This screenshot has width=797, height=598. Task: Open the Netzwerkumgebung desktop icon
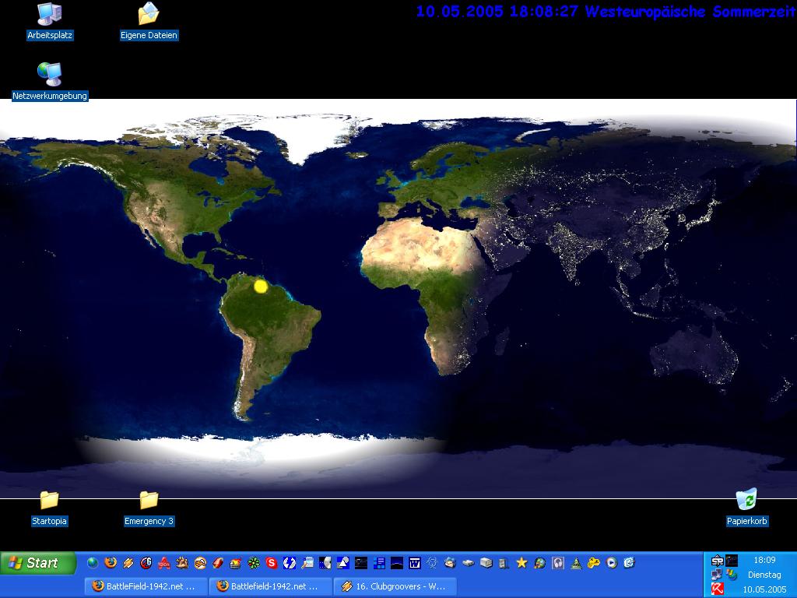point(50,75)
